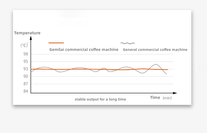The width and height of the screenshot is (207, 133).
Task: Click the 95 temperature axis value
Action: [26, 62]
